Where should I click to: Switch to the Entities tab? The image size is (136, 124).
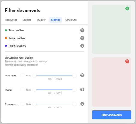(27, 20)
